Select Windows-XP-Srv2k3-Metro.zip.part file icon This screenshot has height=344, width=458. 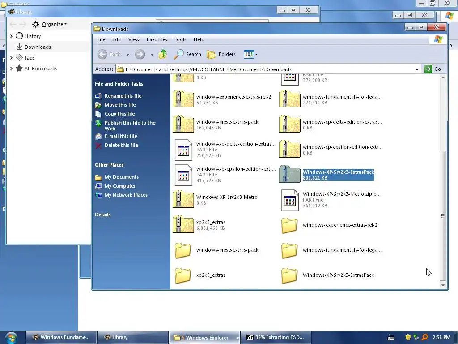[290, 200]
